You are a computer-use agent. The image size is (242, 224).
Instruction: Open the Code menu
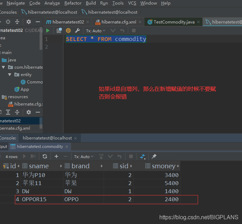pos(35,3)
